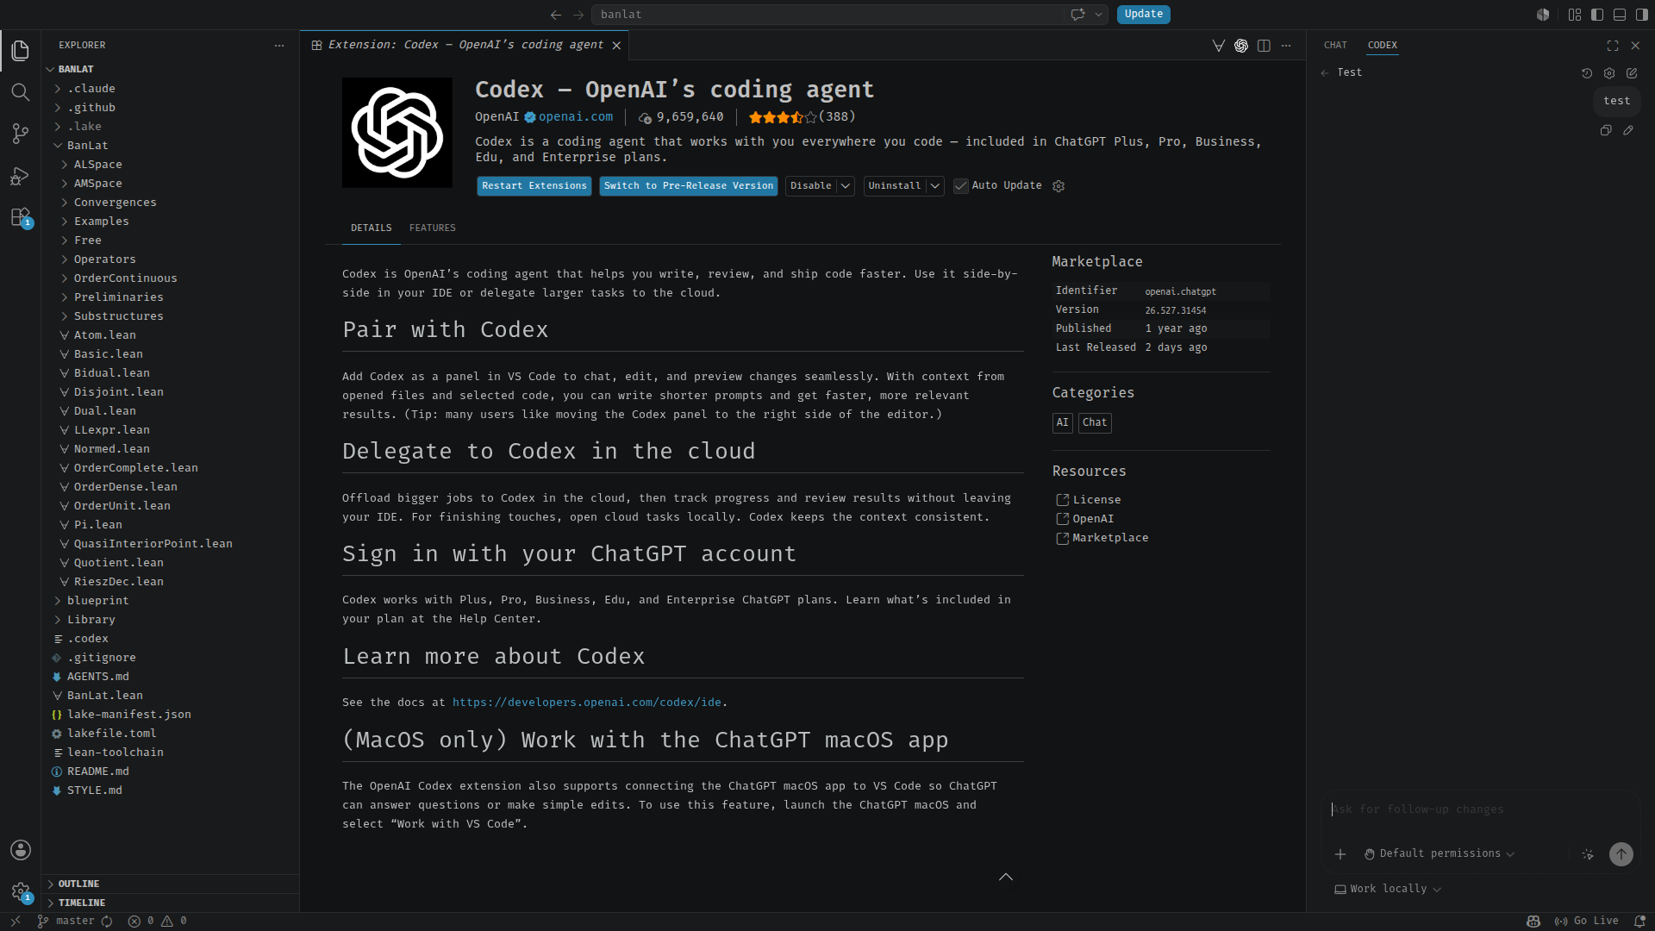Open the Uninstall dropdown arrow

(x=935, y=186)
